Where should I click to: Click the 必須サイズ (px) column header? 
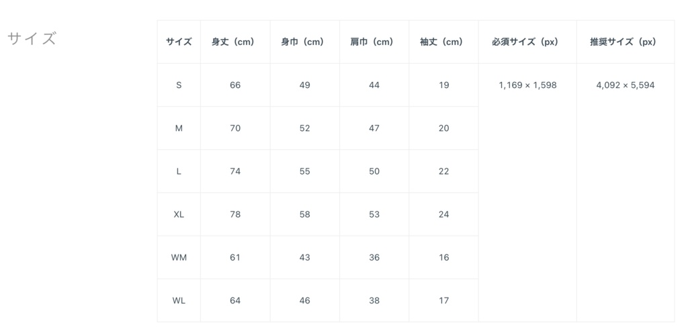(525, 42)
